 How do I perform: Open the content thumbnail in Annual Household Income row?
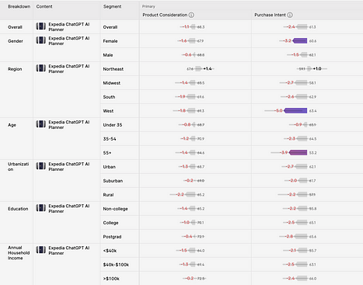(41, 250)
